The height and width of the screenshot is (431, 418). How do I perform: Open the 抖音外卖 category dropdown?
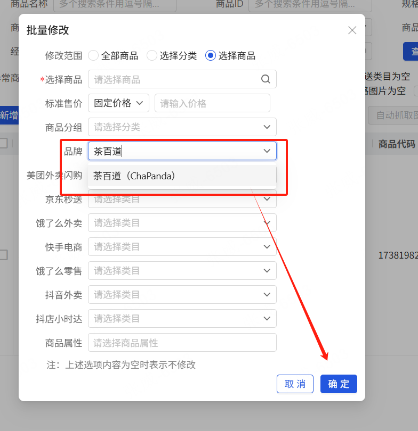pos(182,294)
